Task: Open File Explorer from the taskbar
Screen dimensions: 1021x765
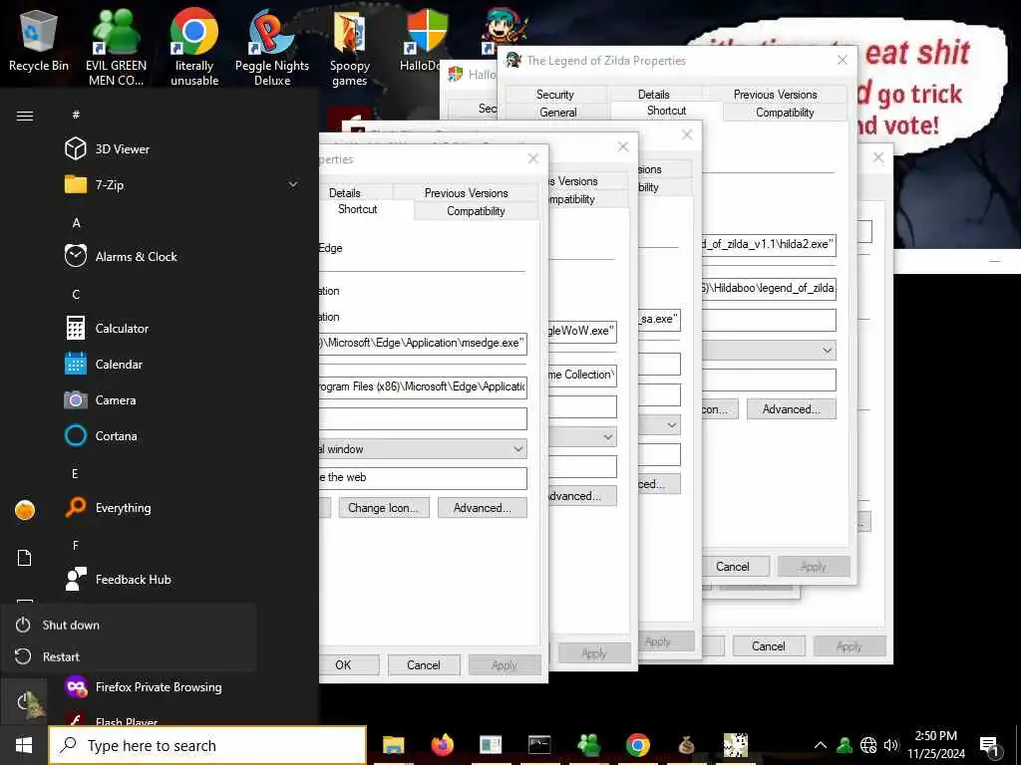Action: click(393, 745)
